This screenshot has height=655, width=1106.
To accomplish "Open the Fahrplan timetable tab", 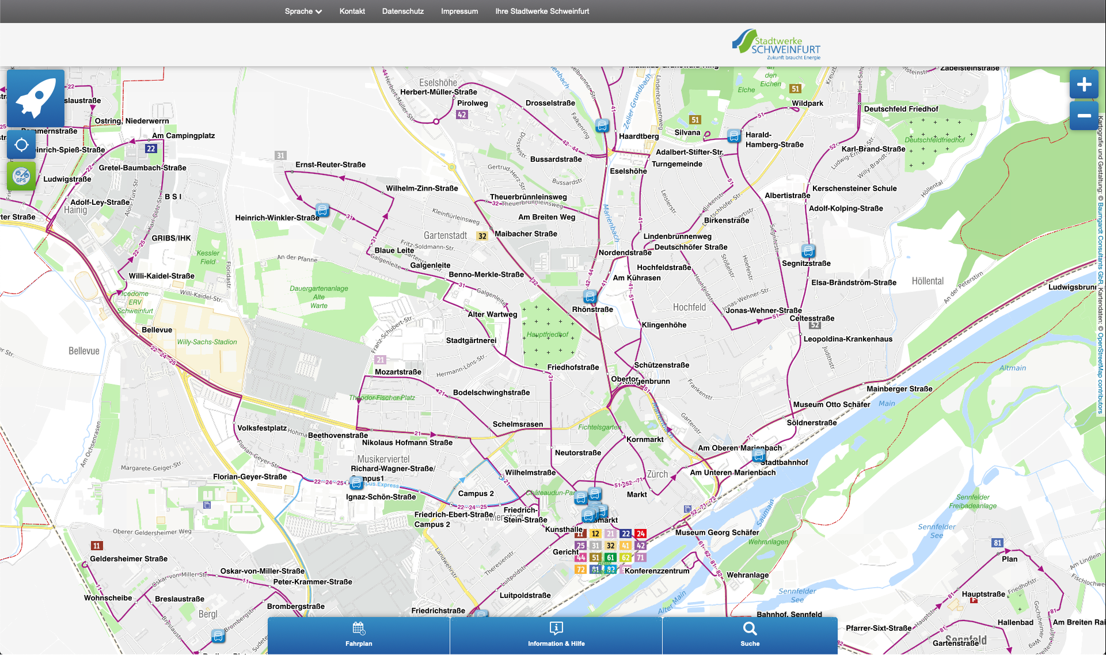I will pyautogui.click(x=359, y=635).
